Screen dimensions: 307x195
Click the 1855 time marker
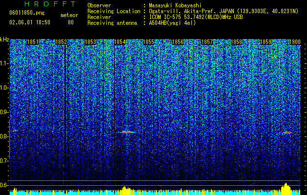[x=149, y=42]
